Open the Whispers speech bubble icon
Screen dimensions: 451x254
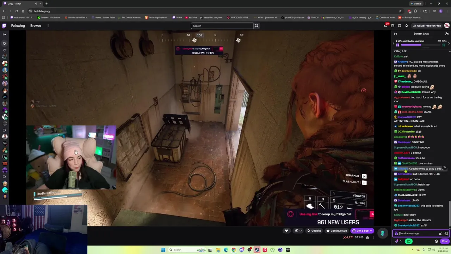click(400, 26)
